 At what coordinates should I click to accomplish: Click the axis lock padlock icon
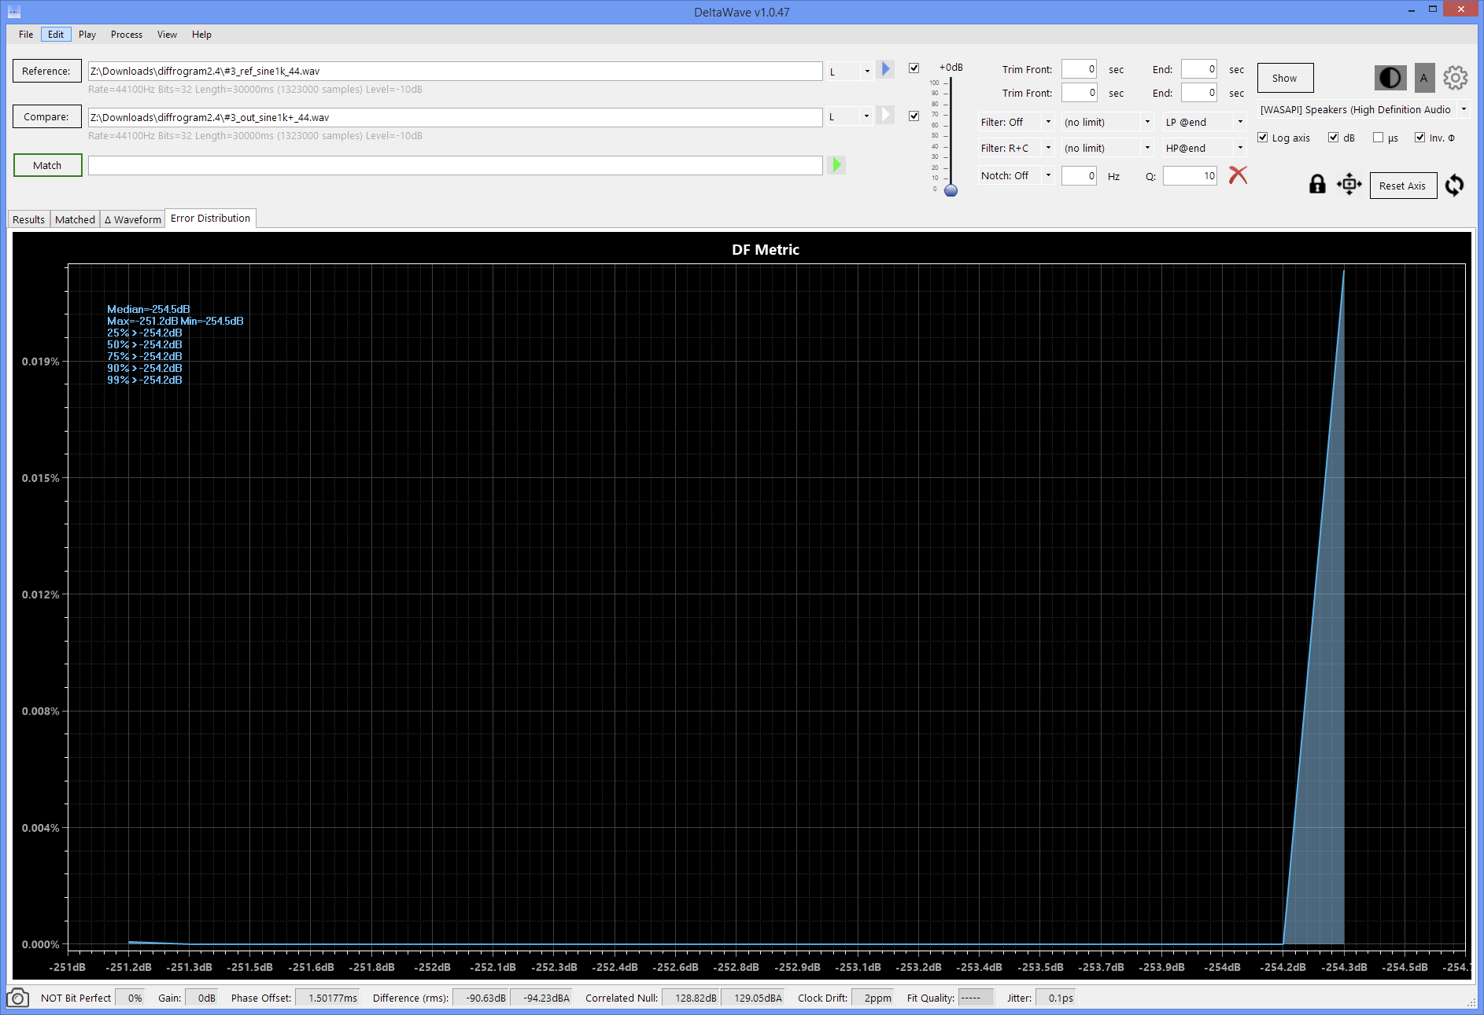pos(1317,184)
